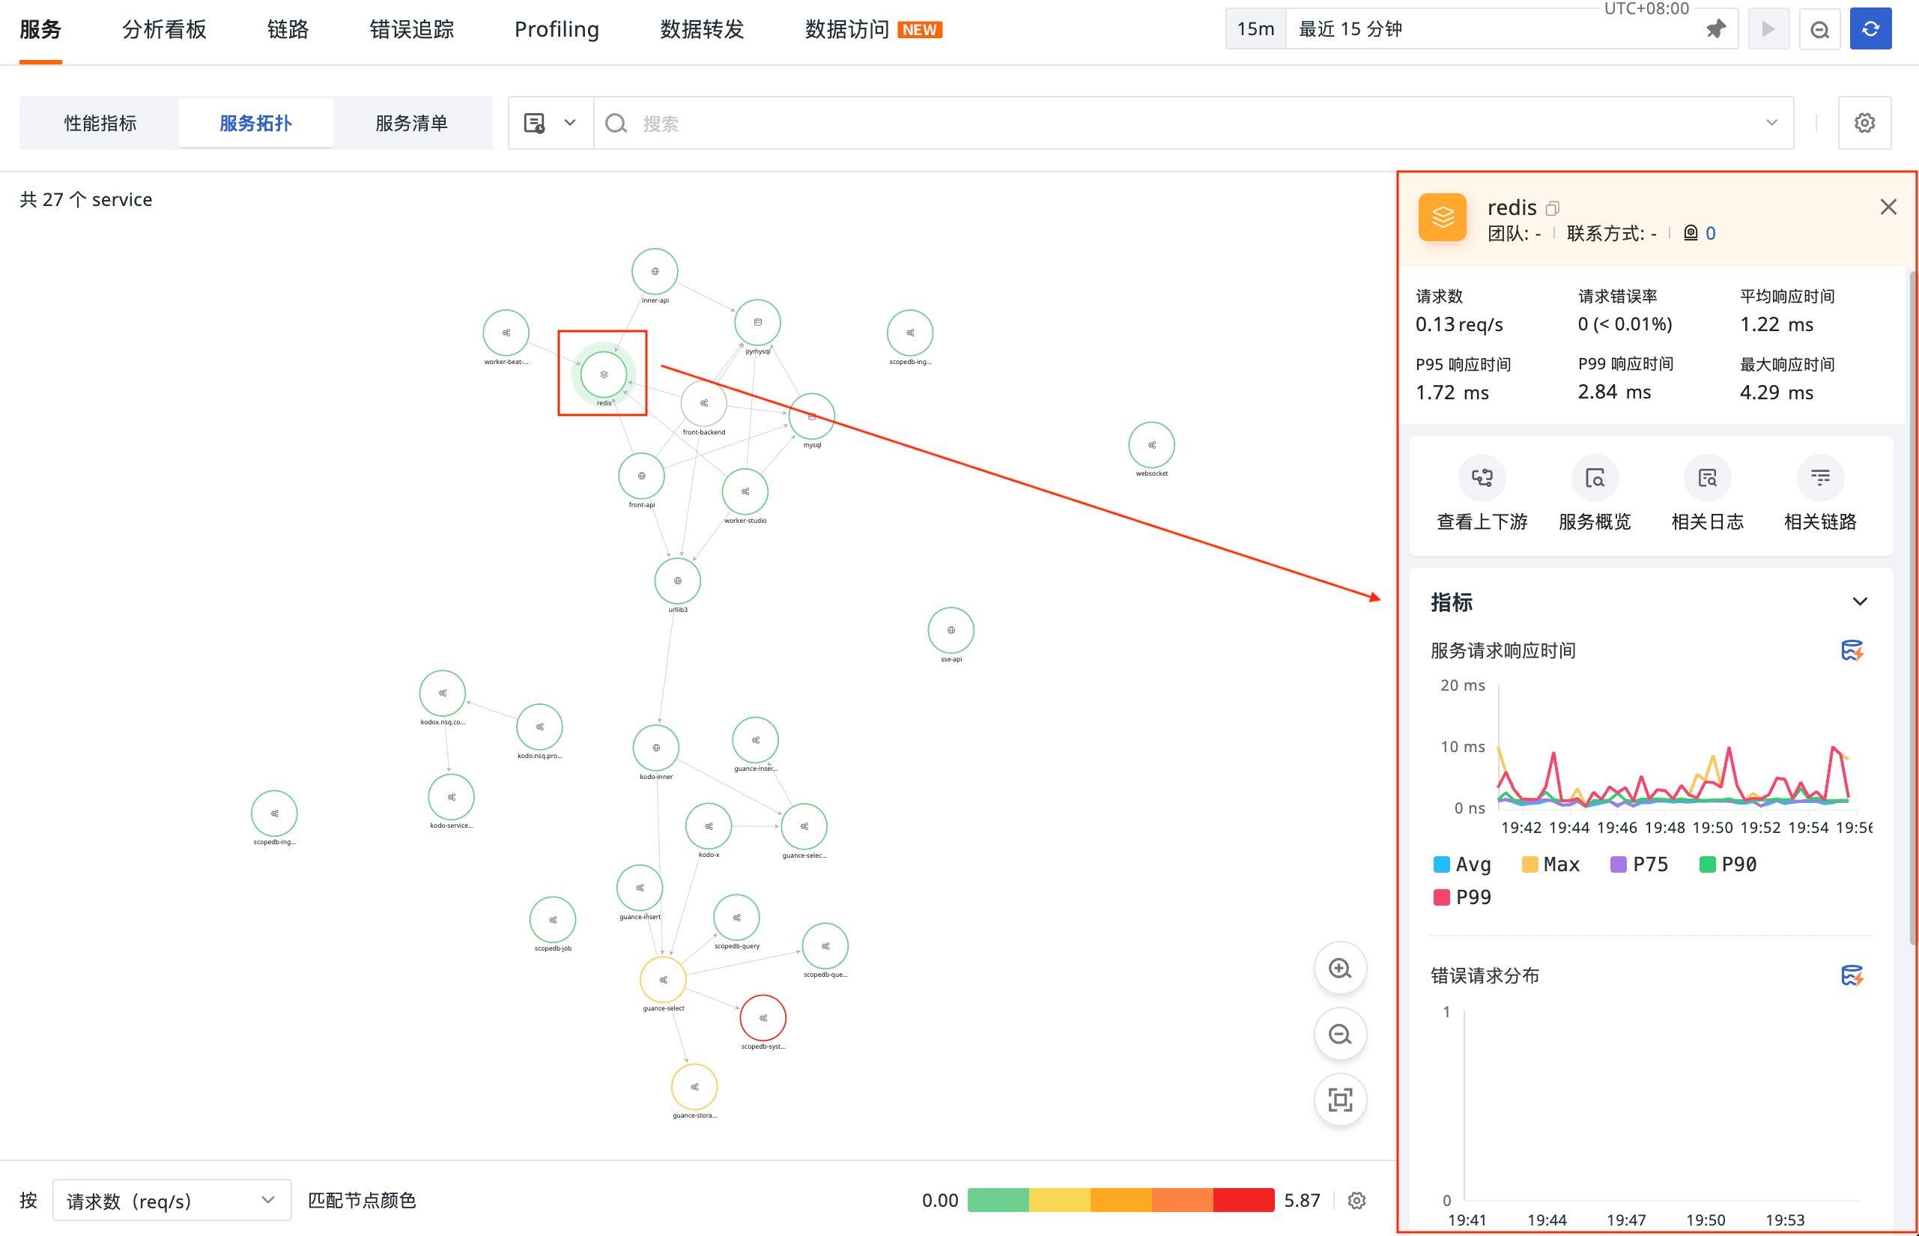Viewport: 1919px width, 1236px height.
Task: Switch to 链路 top tab
Action: (x=288, y=30)
